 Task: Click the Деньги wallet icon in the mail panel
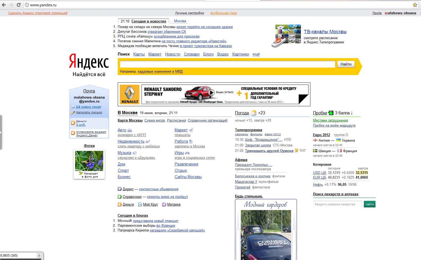click(73, 123)
